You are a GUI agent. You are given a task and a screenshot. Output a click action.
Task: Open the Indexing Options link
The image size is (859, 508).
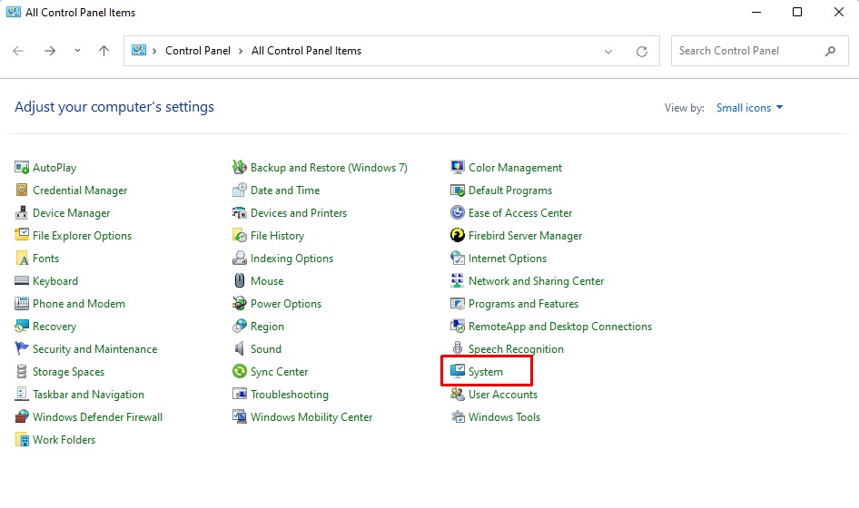click(x=291, y=259)
